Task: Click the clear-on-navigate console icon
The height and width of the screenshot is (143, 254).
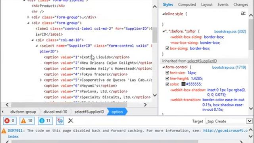Action: 60,121
